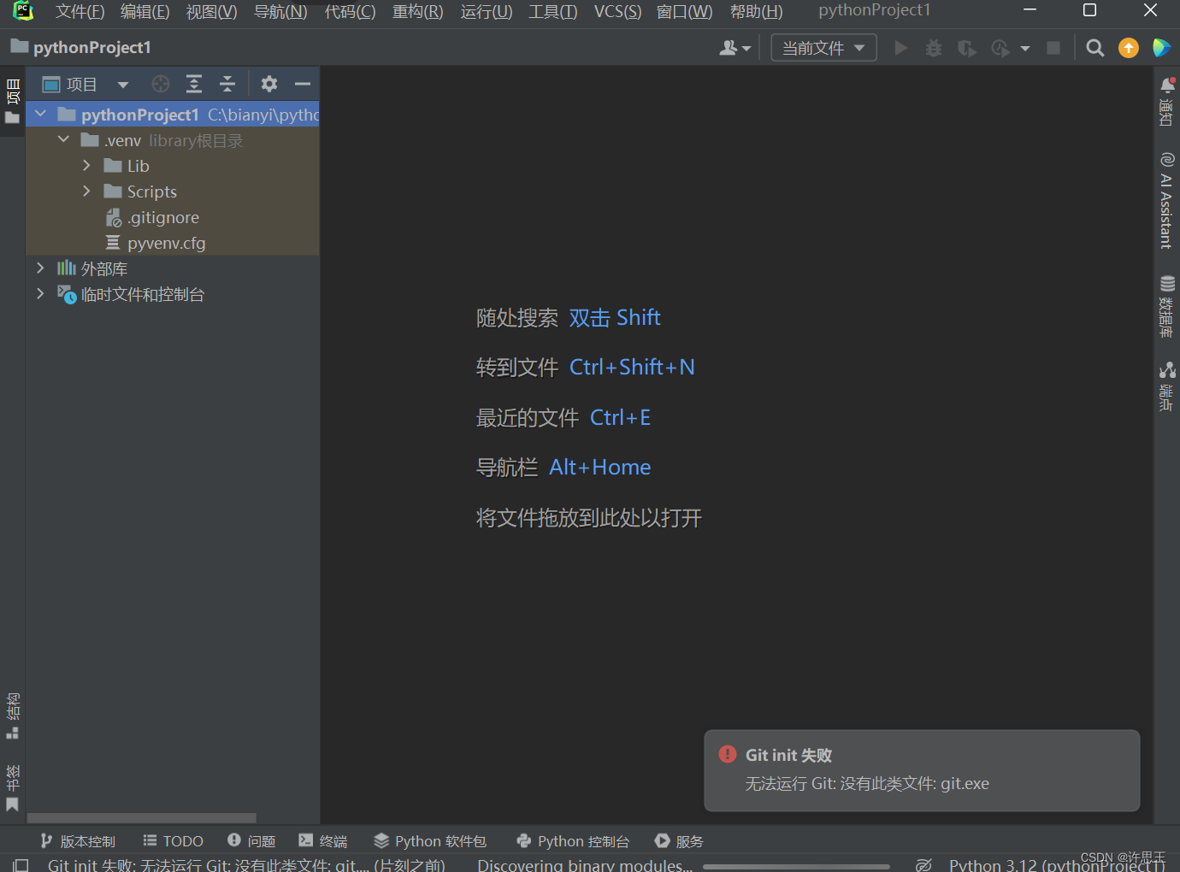Click the Discovering binary modules progress bar

click(x=796, y=867)
